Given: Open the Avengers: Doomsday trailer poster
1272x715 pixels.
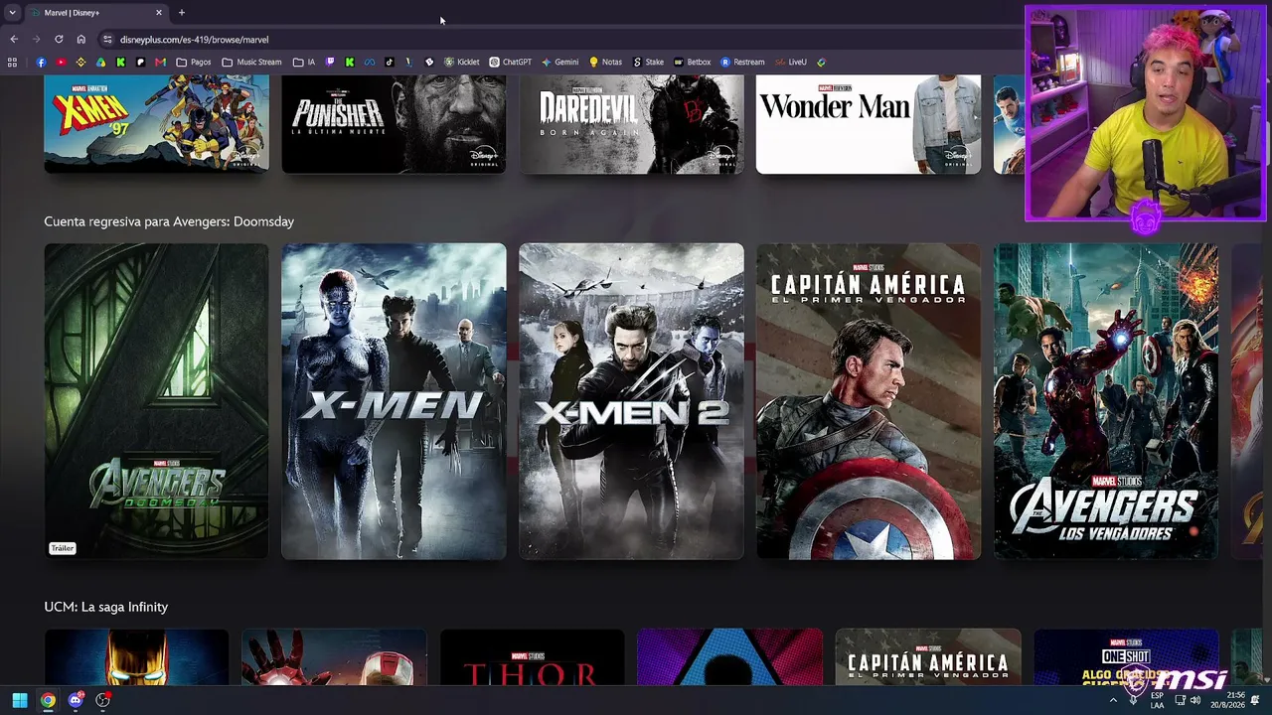Looking at the screenshot, I should coord(156,401).
